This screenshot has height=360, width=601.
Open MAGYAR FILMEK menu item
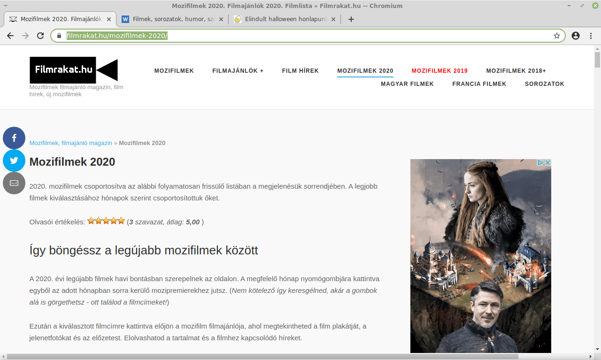pyautogui.click(x=408, y=84)
